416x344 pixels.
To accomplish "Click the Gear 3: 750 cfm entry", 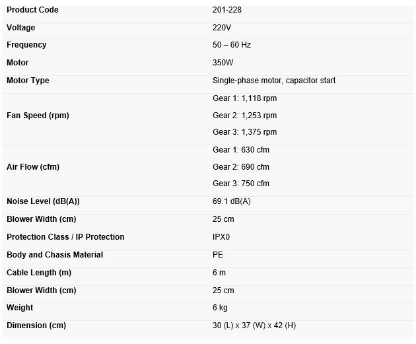I will [x=241, y=184].
